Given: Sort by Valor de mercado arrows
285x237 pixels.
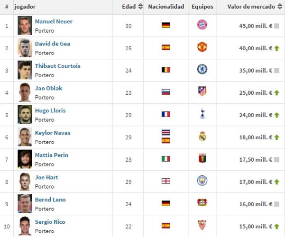Looking at the screenshot, I should [x=279, y=7].
